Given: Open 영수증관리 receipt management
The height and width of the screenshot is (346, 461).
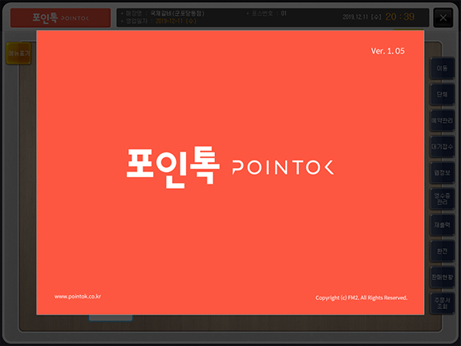Looking at the screenshot, I should [442, 199].
